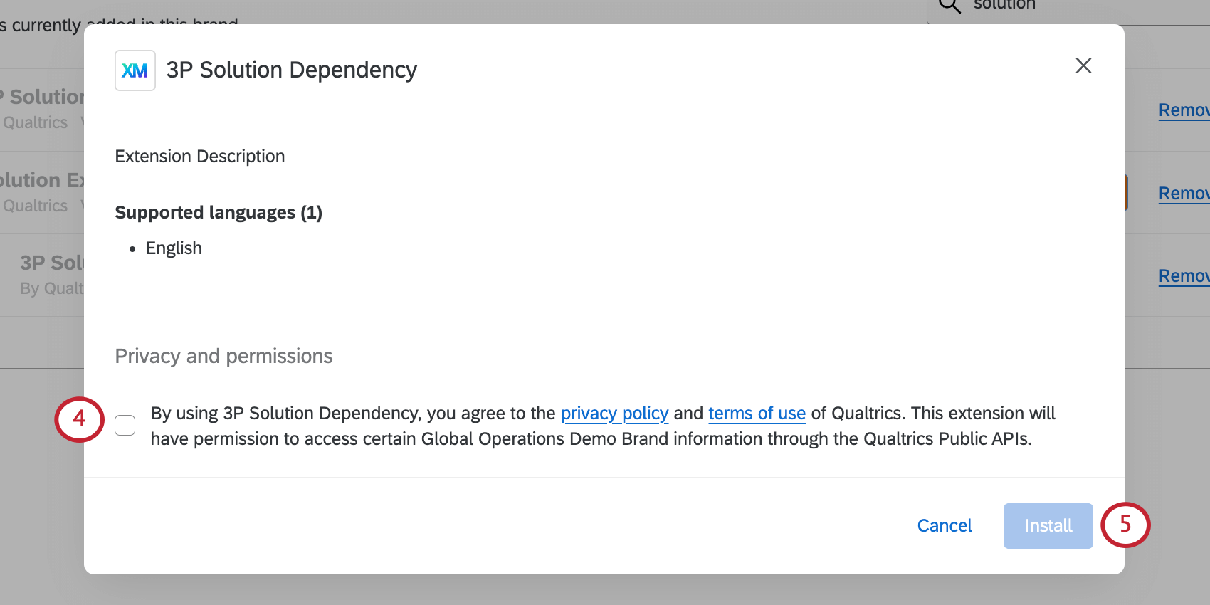Open the privacy policy link
The width and height of the screenshot is (1210, 605).
click(x=614, y=414)
